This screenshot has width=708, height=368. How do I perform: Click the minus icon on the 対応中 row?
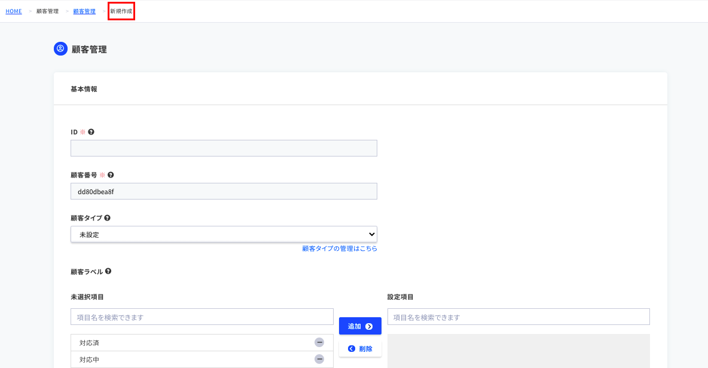pos(319,359)
